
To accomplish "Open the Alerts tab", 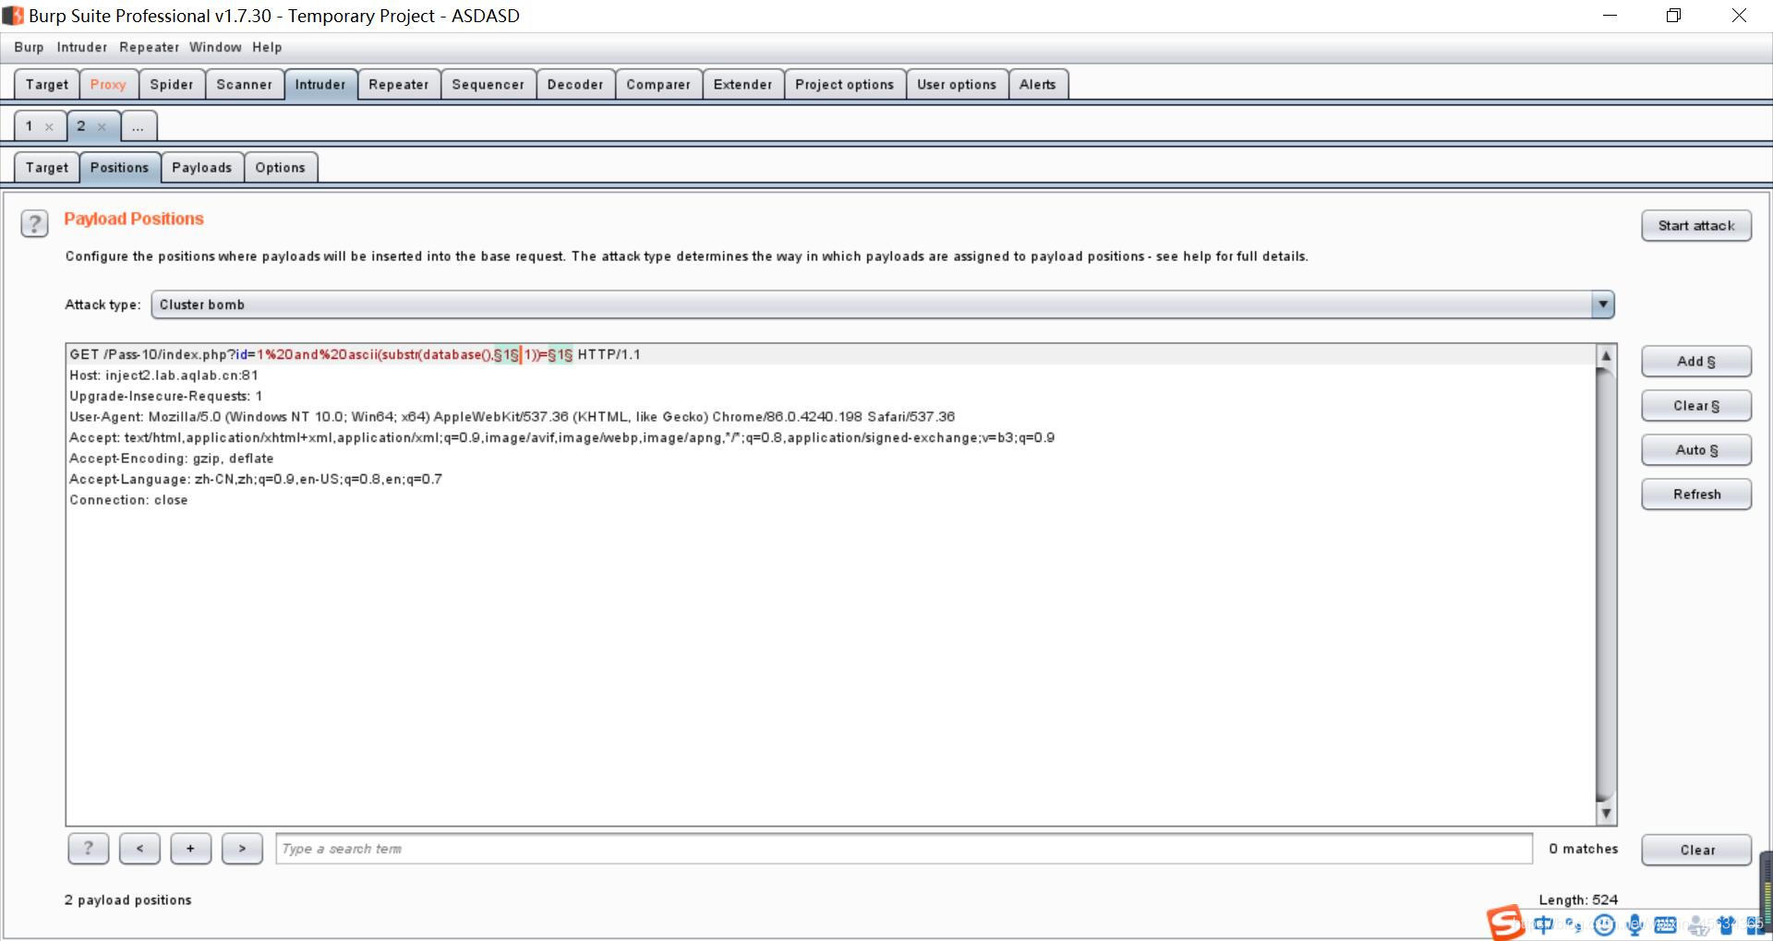I will point(1037,84).
